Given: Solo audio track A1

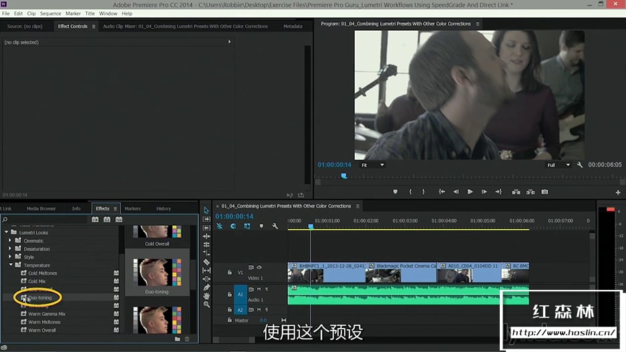Looking at the screenshot, I should [267, 289].
